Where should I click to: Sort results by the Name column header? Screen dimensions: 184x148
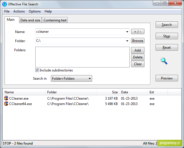point(24,92)
